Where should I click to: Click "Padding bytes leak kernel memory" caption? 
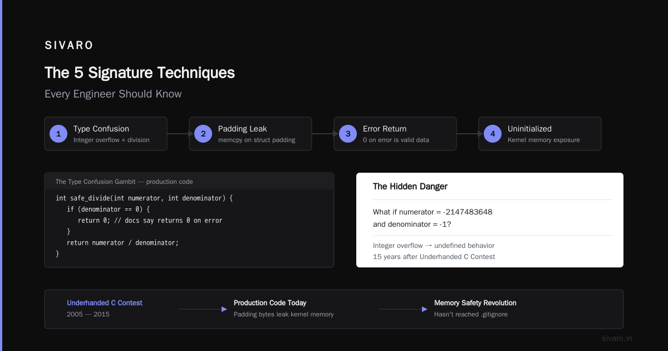pyautogui.click(x=284, y=314)
